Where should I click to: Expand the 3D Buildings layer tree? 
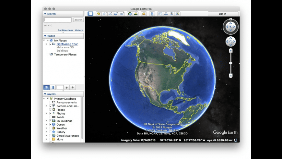[x=46, y=121]
